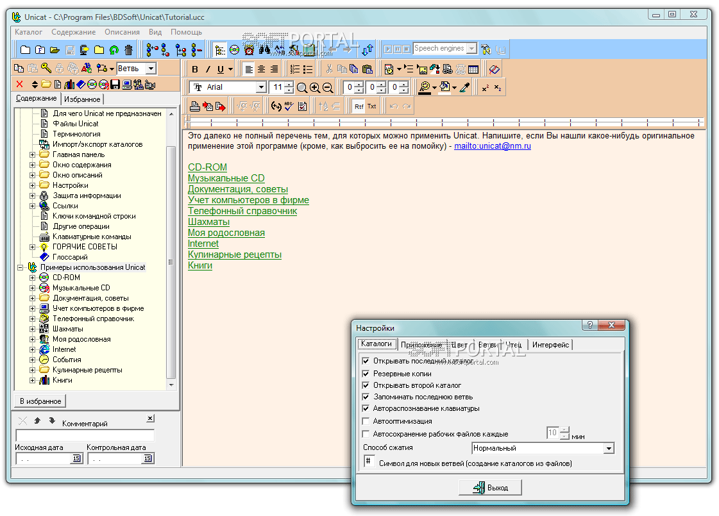Select the 'Каталоги' settings tab

click(x=376, y=344)
